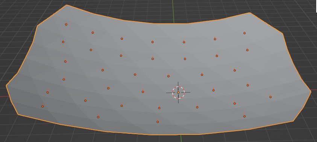Viewport: 317px width, 142px height.
Task: Select the leftmost face dot on the mesh
Action: [x=42, y=106]
